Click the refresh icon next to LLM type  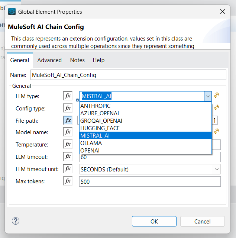[x=216, y=95]
